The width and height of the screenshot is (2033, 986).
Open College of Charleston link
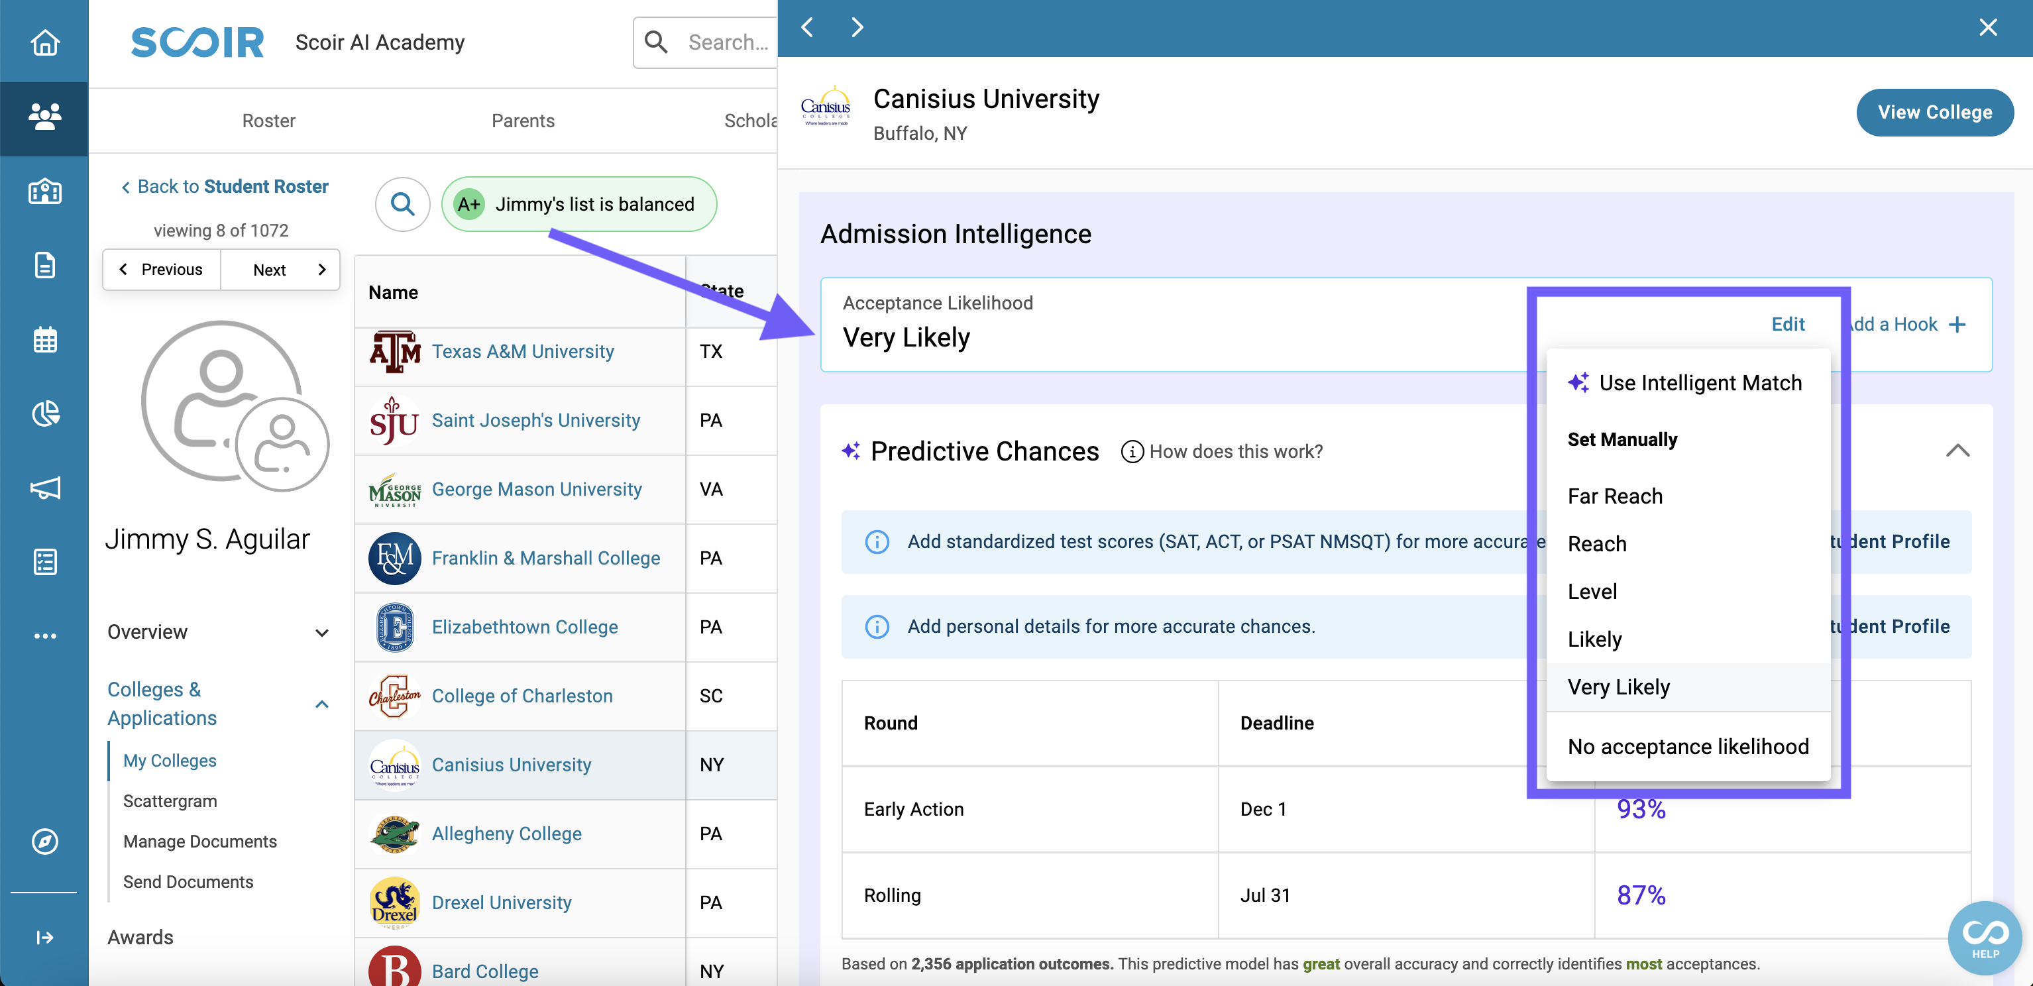tap(522, 696)
